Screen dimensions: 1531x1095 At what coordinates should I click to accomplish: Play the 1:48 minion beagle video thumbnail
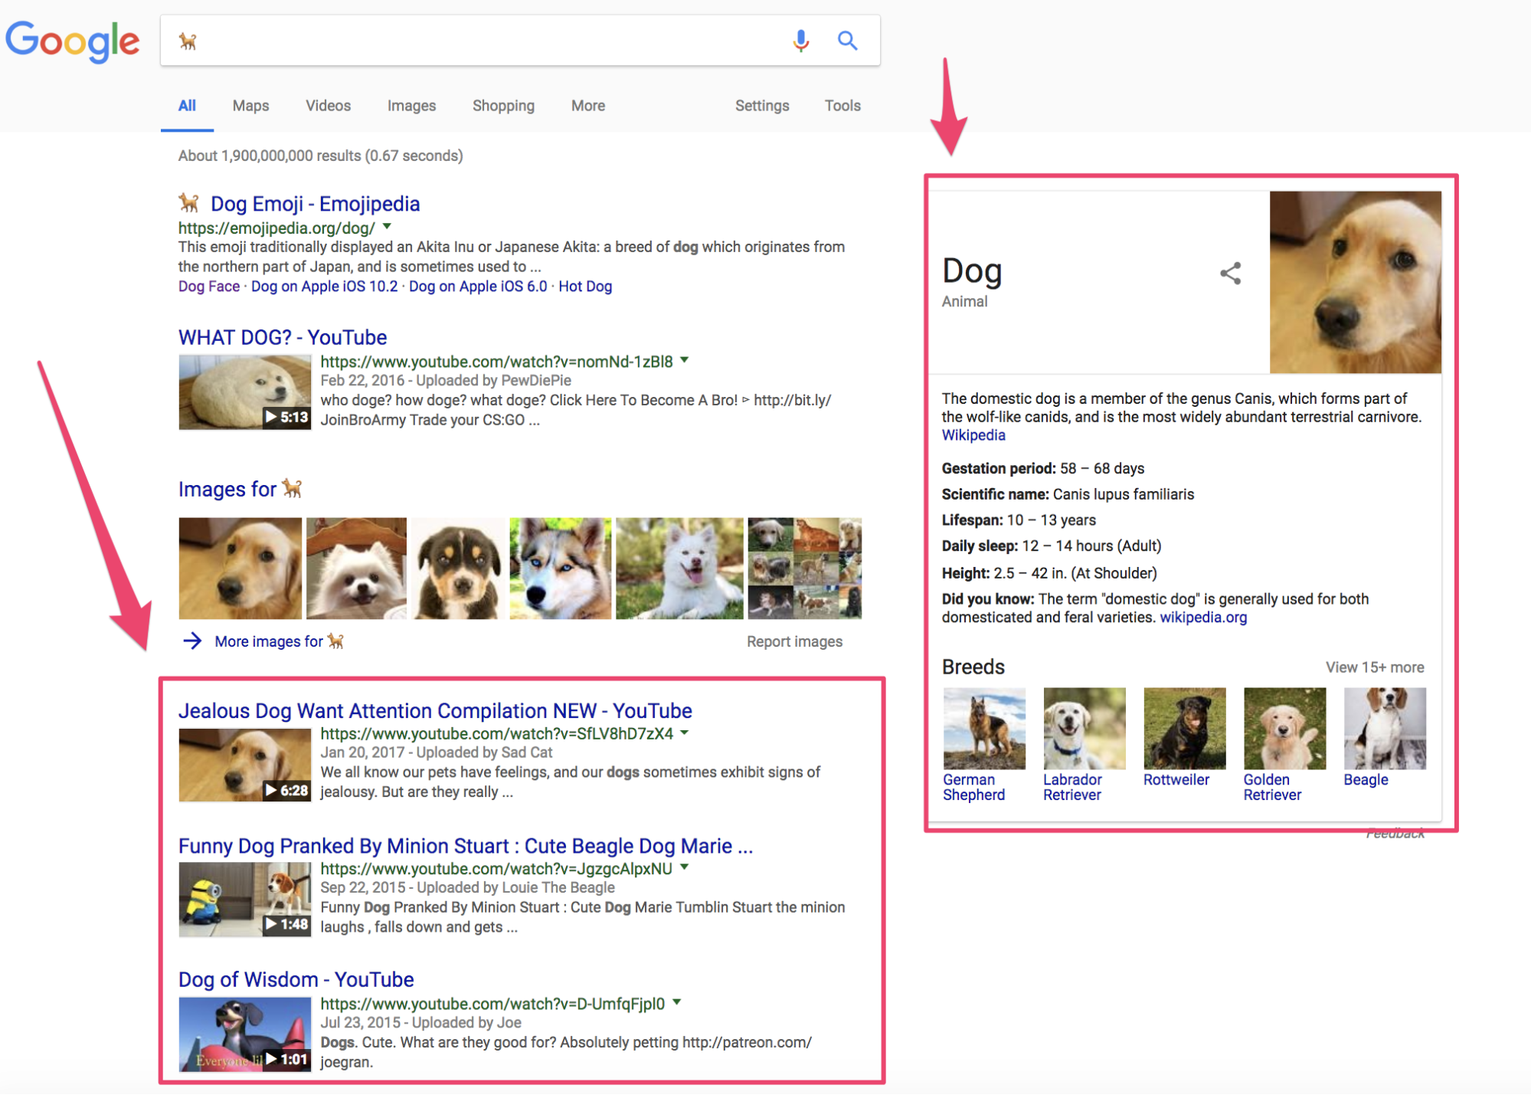245,900
